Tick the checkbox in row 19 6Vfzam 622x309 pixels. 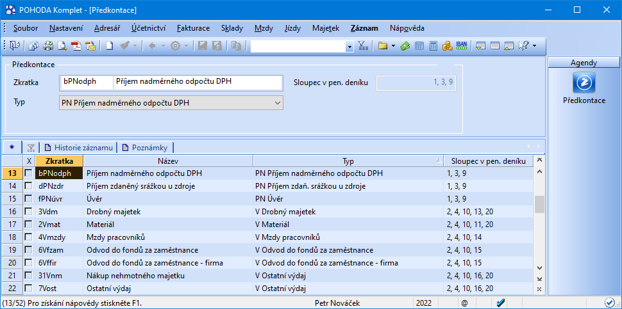click(x=29, y=250)
